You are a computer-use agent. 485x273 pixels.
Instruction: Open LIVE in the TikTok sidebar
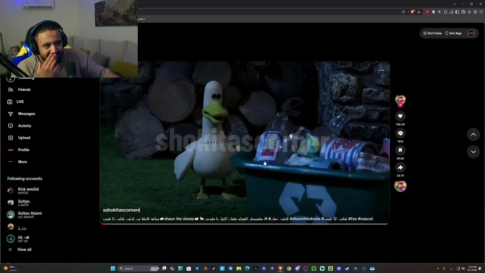(20, 102)
